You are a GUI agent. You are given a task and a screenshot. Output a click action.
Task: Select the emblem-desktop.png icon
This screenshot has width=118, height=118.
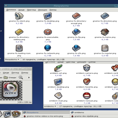pyautogui.click(x=58, y=82)
